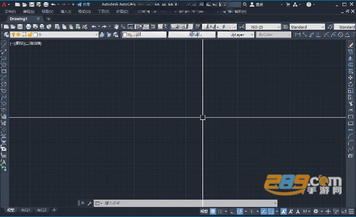This screenshot has width=356, height=217.
Task: Toggle Model space button in status bar
Action: pos(204,211)
